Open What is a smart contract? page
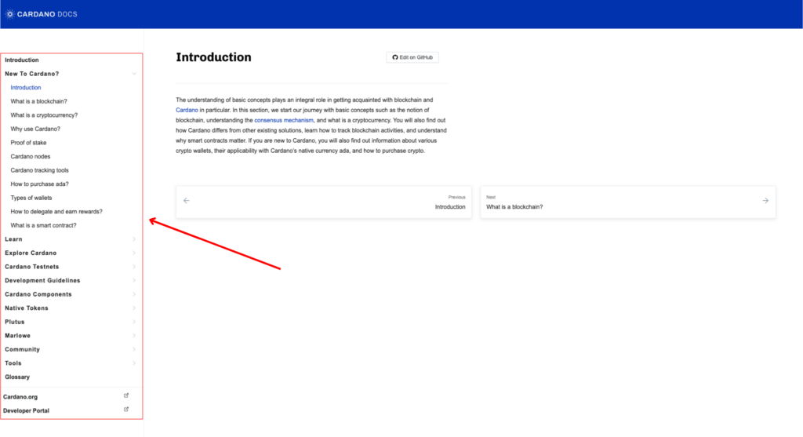803x437 pixels. tap(44, 225)
